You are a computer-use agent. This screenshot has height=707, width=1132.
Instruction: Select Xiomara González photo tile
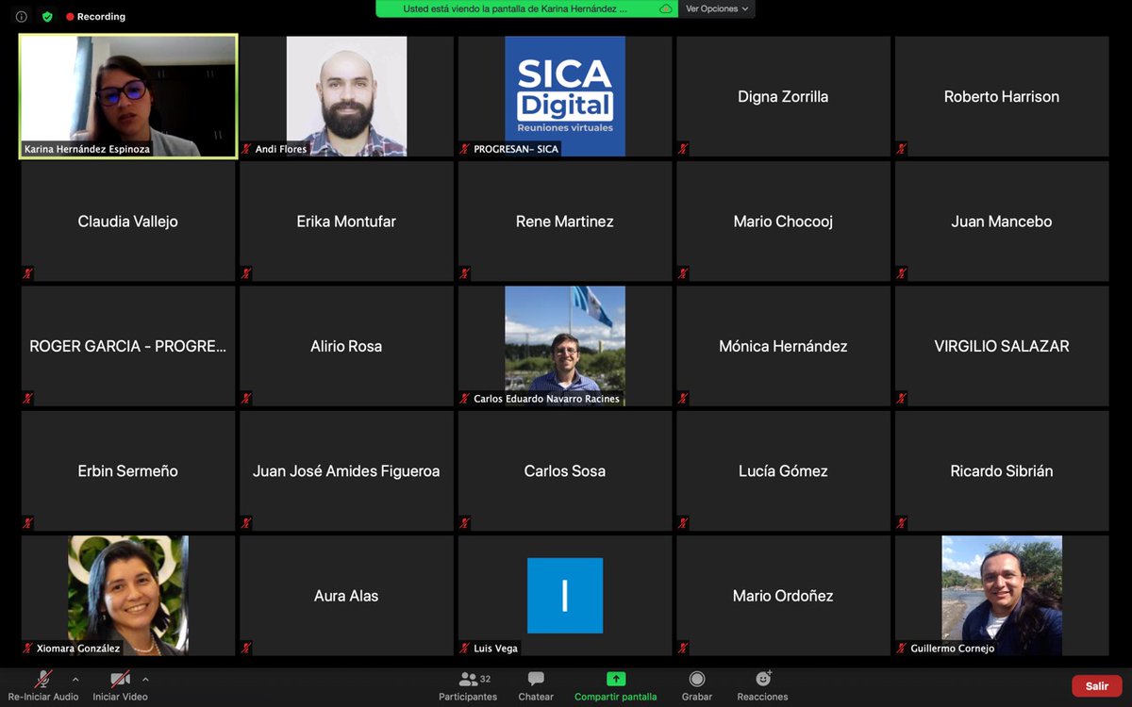pyautogui.click(x=128, y=596)
